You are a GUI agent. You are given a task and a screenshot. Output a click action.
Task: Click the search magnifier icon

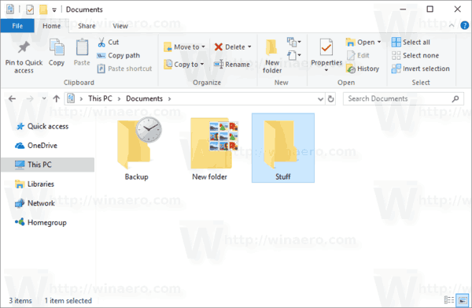[x=455, y=98]
